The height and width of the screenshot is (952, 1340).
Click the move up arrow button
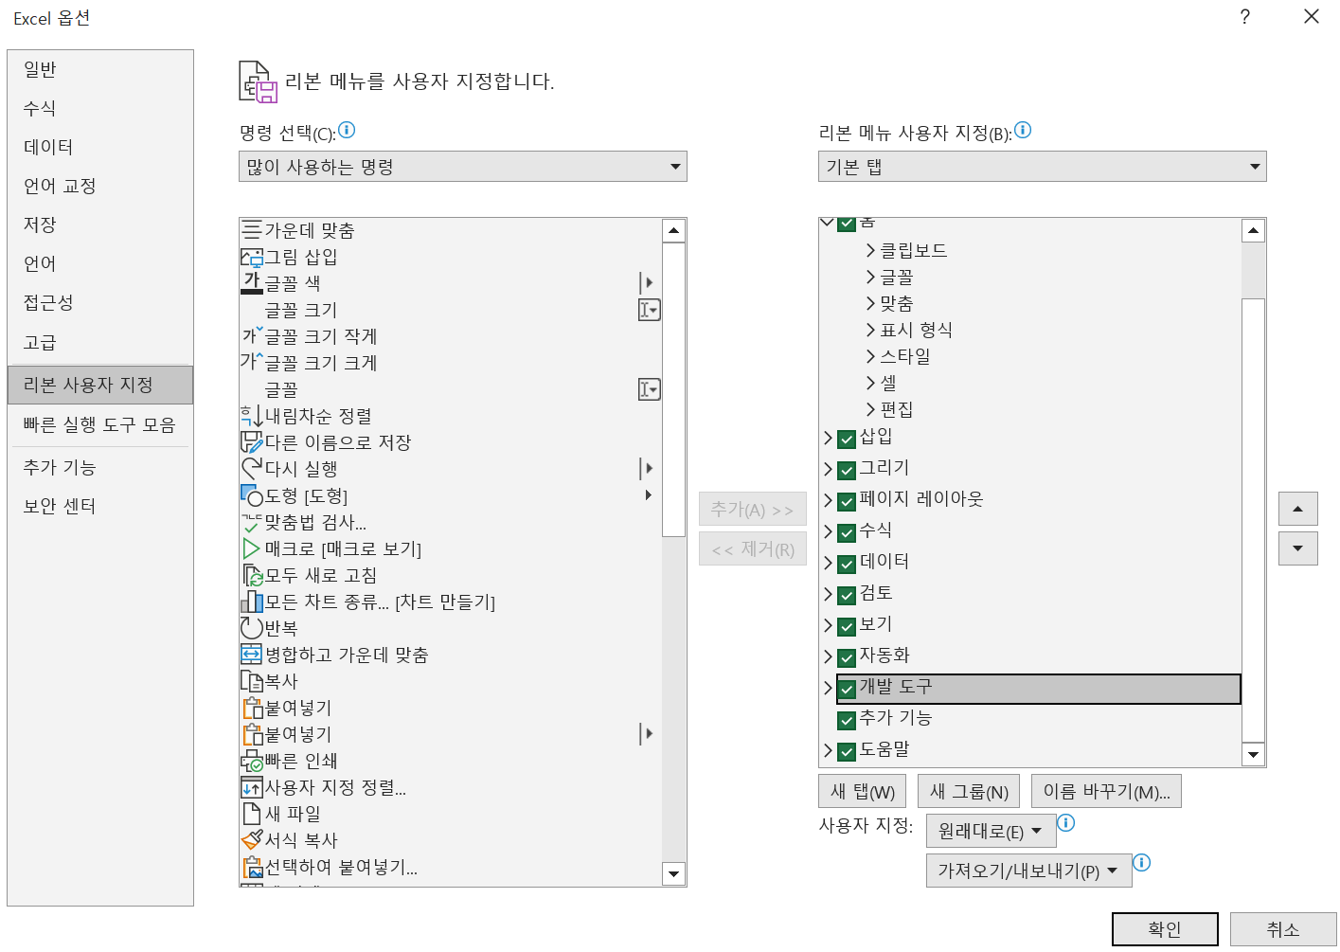coord(1298,509)
